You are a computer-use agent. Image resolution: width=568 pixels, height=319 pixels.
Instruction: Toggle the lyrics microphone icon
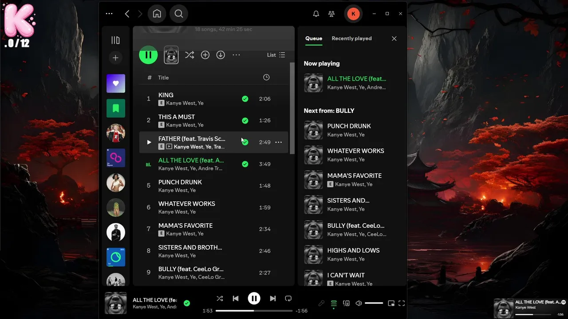(321, 303)
